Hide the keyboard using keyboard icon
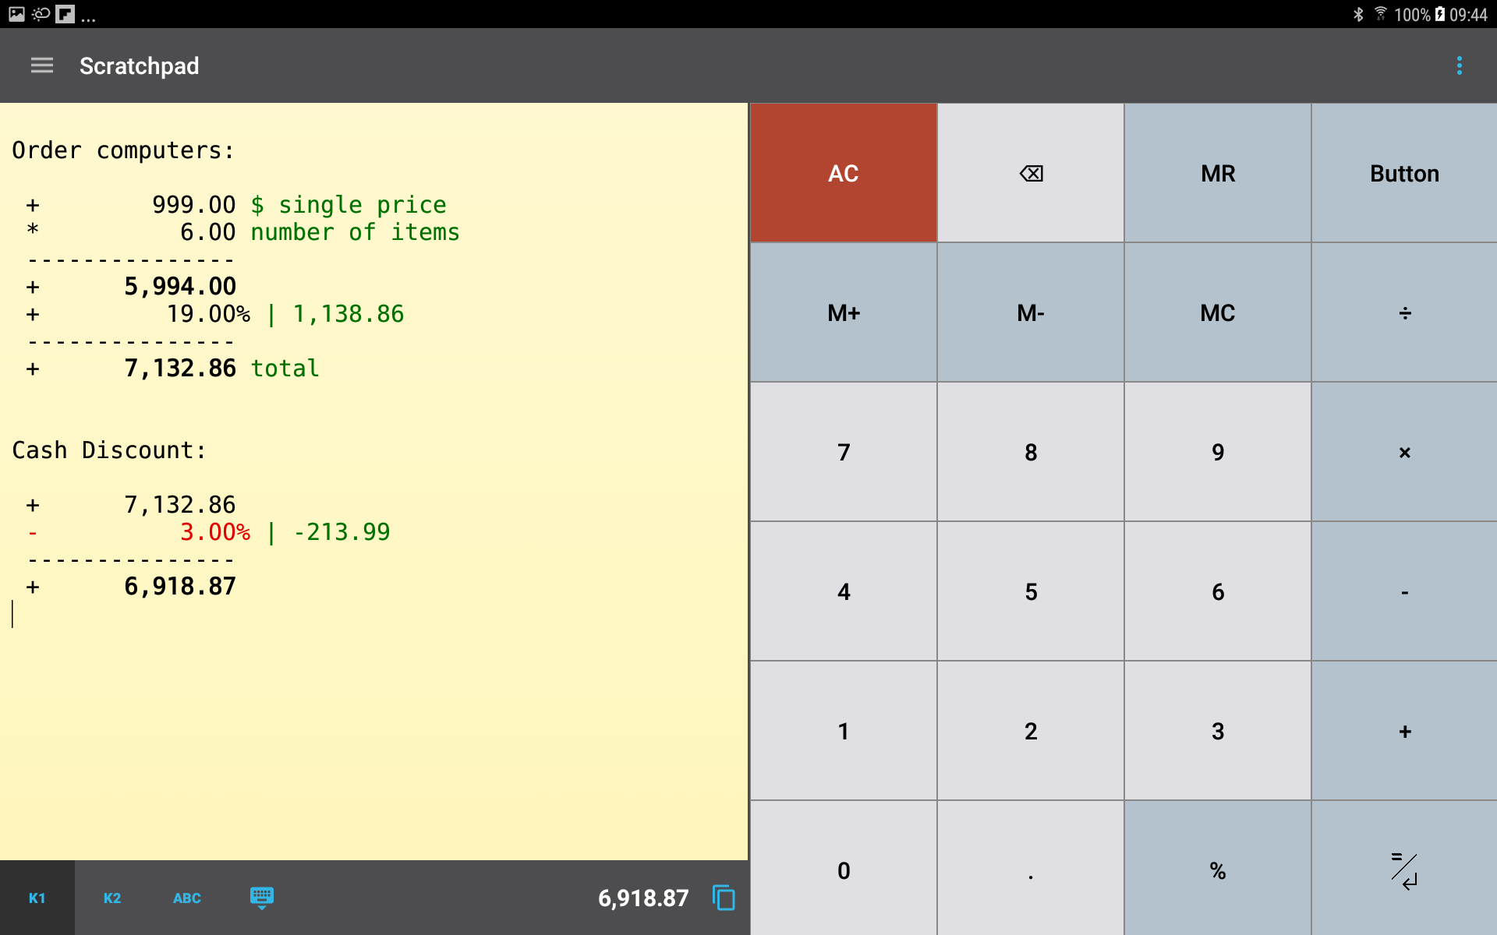The height and width of the screenshot is (935, 1497). pos(262,898)
